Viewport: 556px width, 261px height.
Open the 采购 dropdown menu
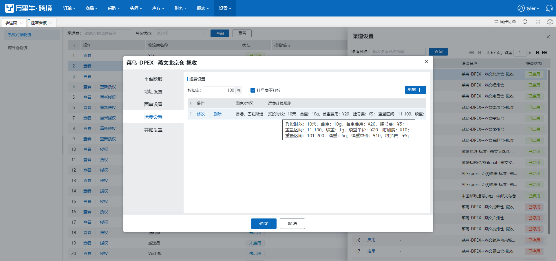(114, 8)
